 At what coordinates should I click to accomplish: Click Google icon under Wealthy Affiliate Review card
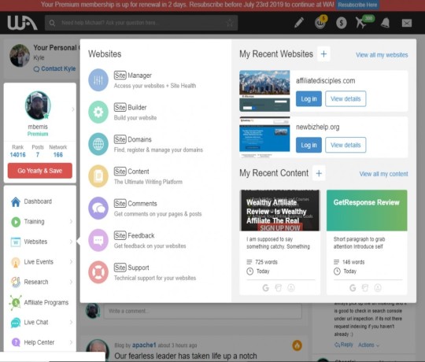[266, 288]
